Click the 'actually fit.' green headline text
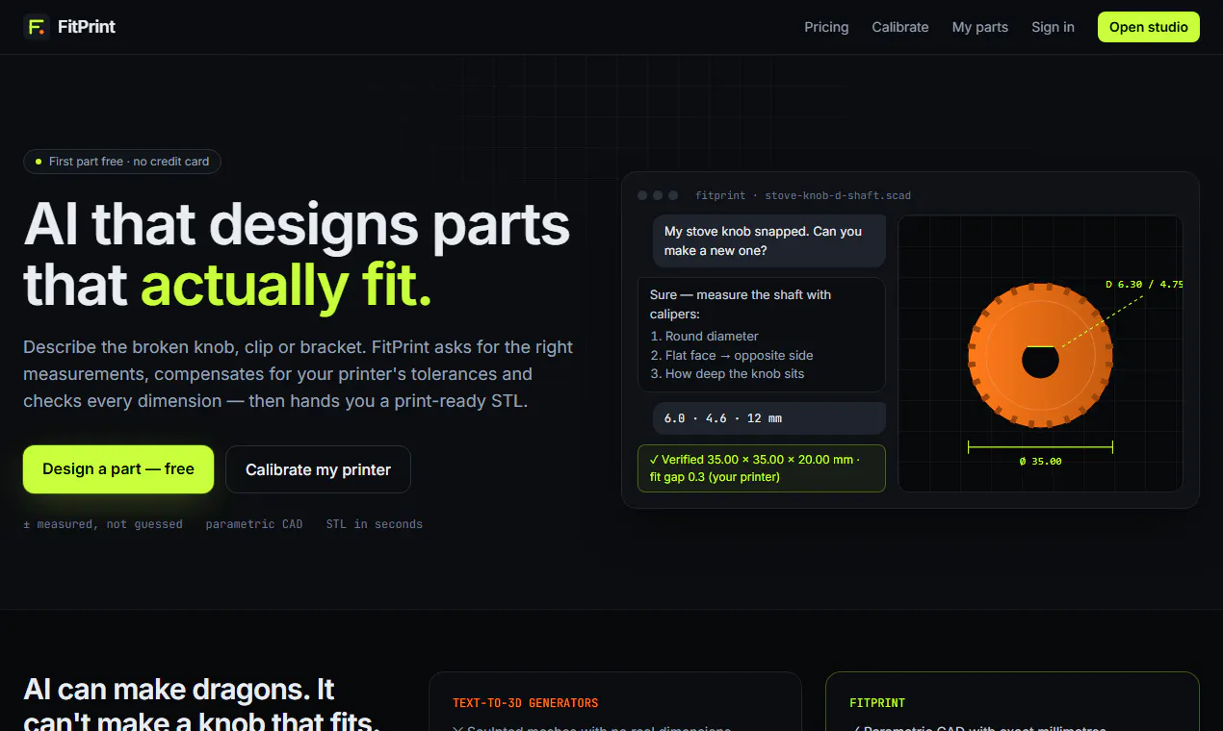Image resolution: width=1223 pixels, height=731 pixels. (x=287, y=286)
